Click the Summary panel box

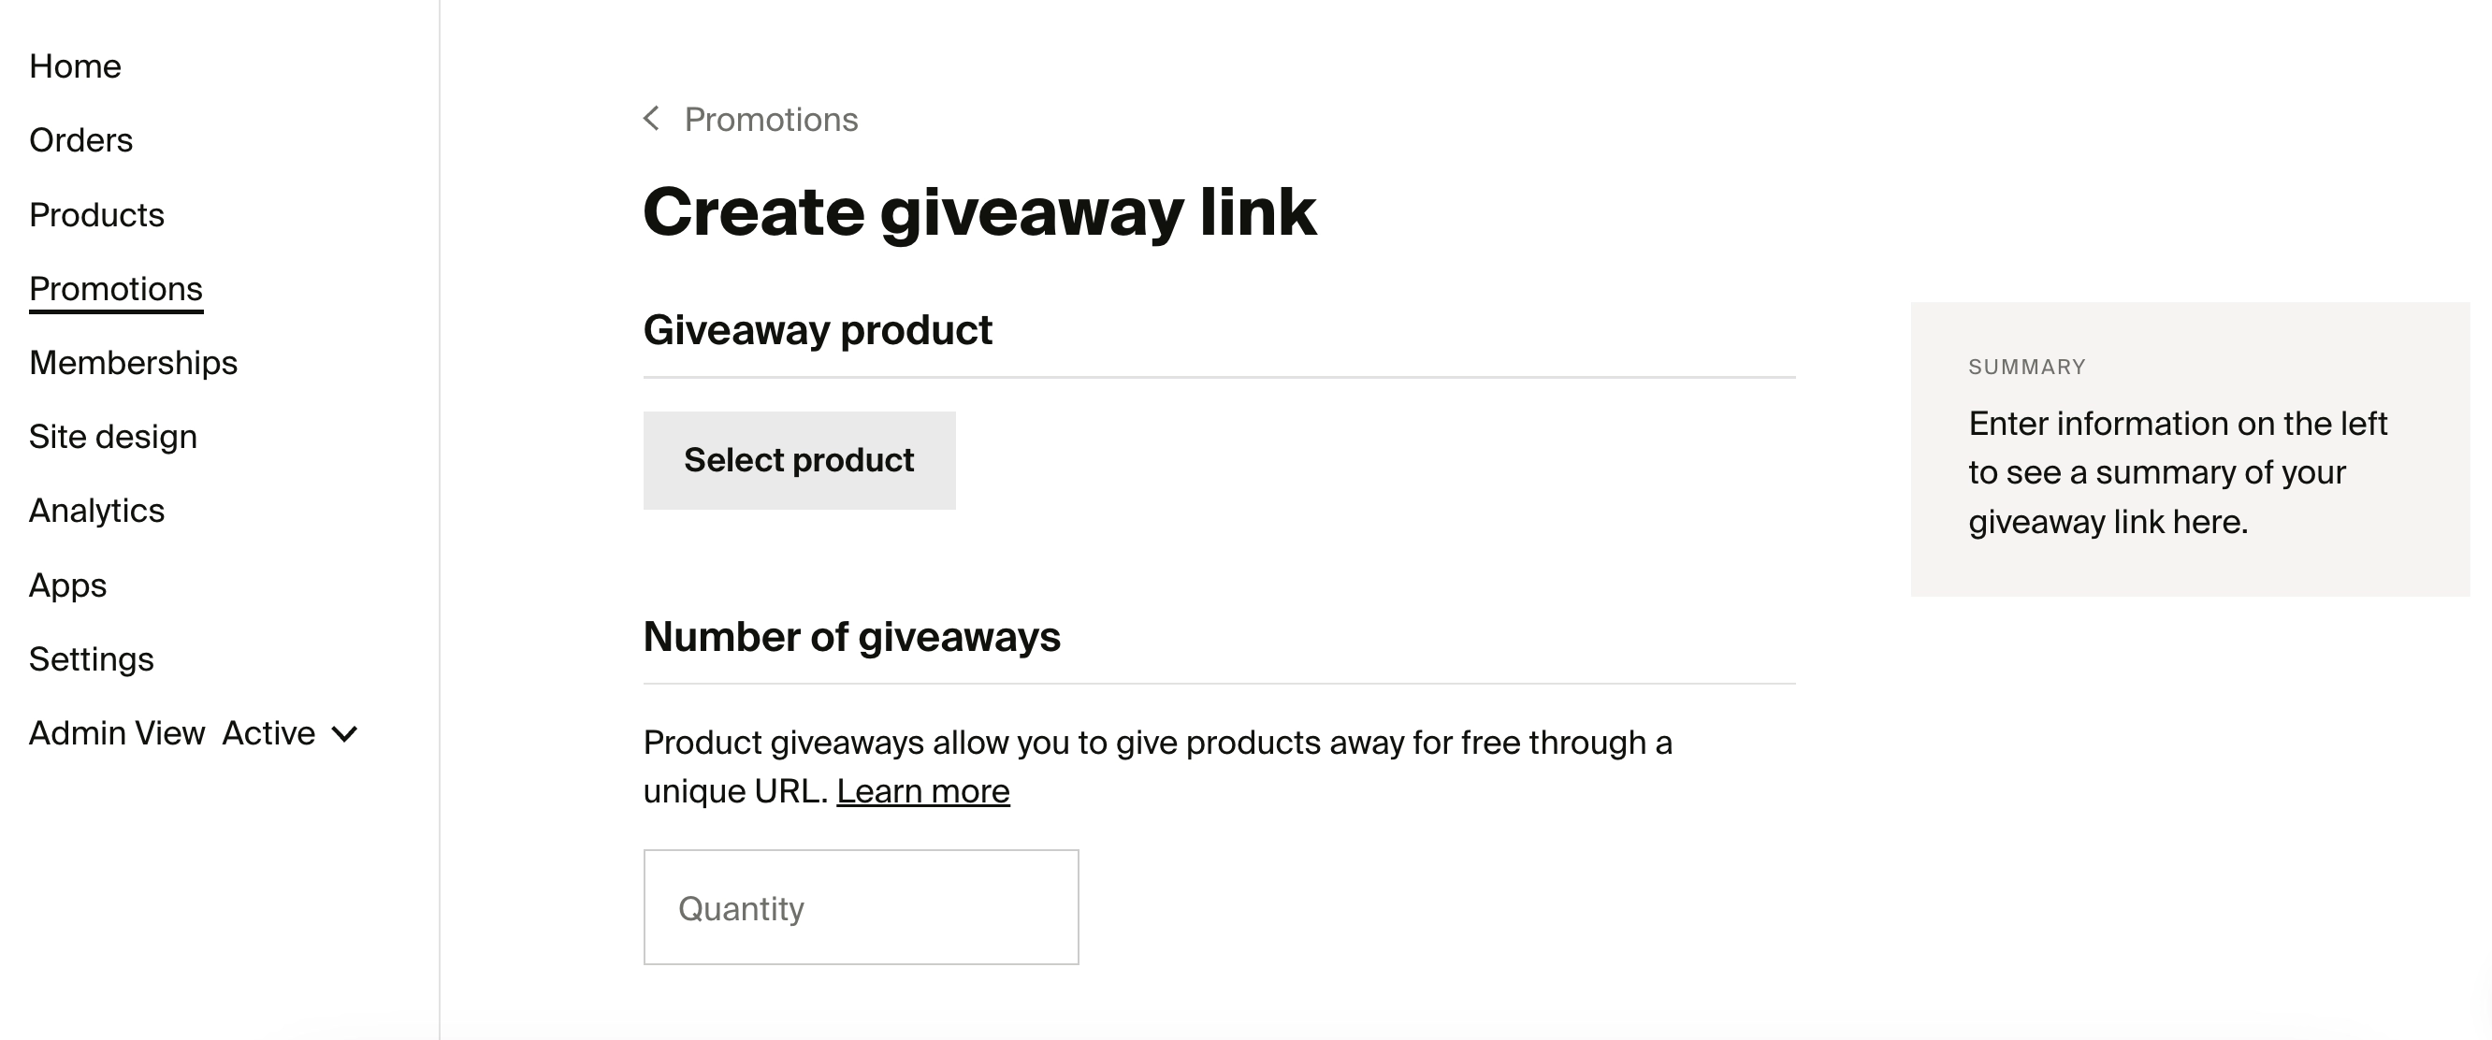coord(2189,449)
